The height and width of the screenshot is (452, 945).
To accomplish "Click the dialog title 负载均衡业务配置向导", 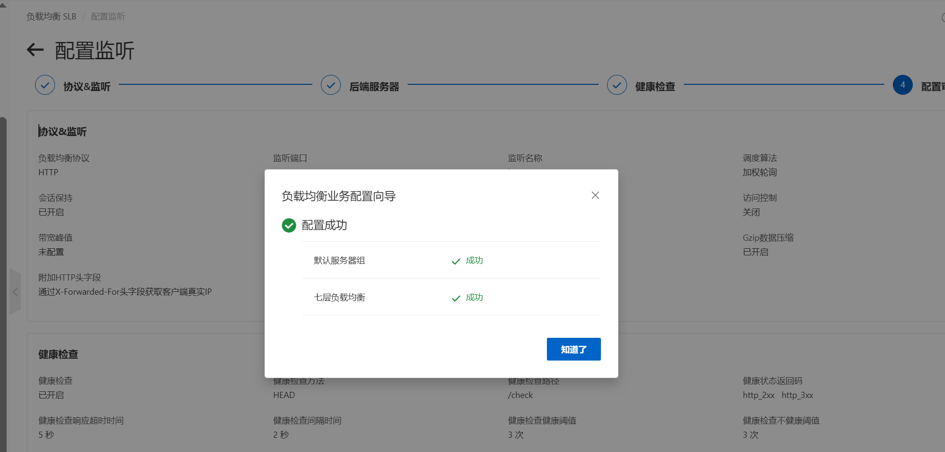I will coord(338,196).
